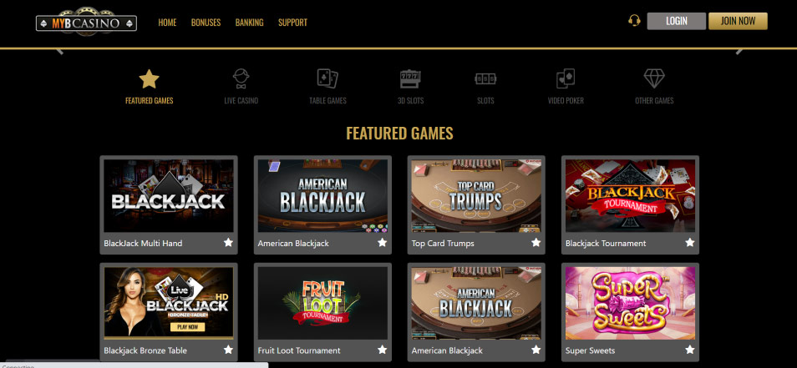
Task: Launch the Live Blackjack Bronze Table thumbnail
Action: pyautogui.click(x=169, y=303)
